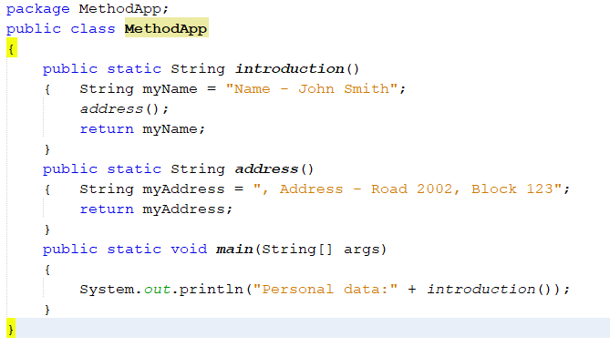Click the void keyword in main
Image resolution: width=610 pixels, height=347 pixels.
pos(189,249)
